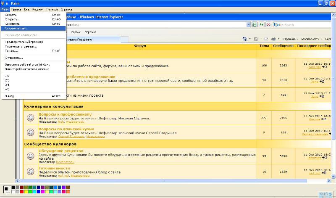Open the 'Палитра' menu
Screen dimensions: 336x198
click(x=52, y=9)
